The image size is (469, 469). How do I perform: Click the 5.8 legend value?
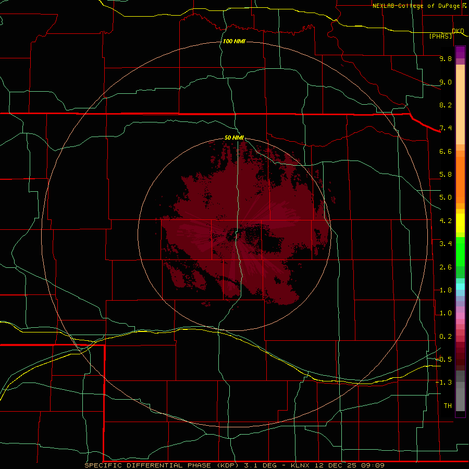click(x=446, y=175)
